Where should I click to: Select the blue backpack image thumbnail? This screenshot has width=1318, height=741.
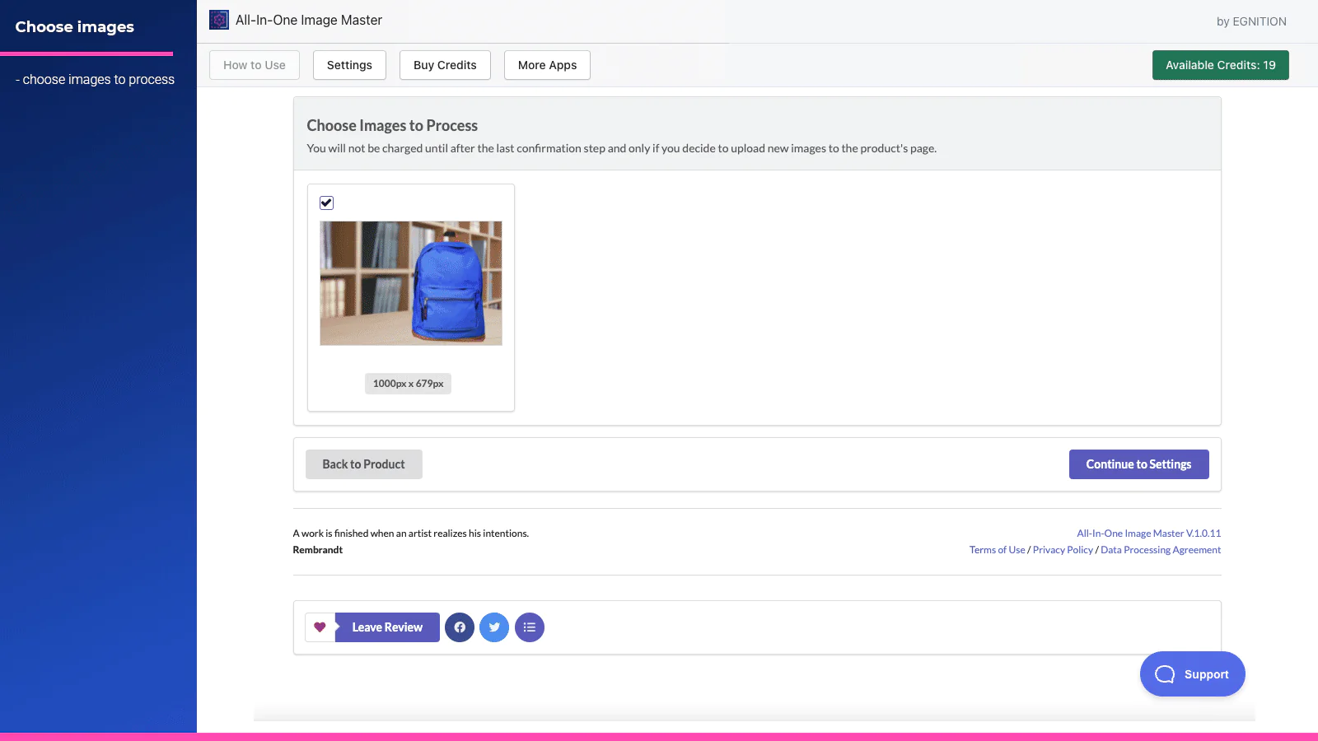tap(411, 283)
